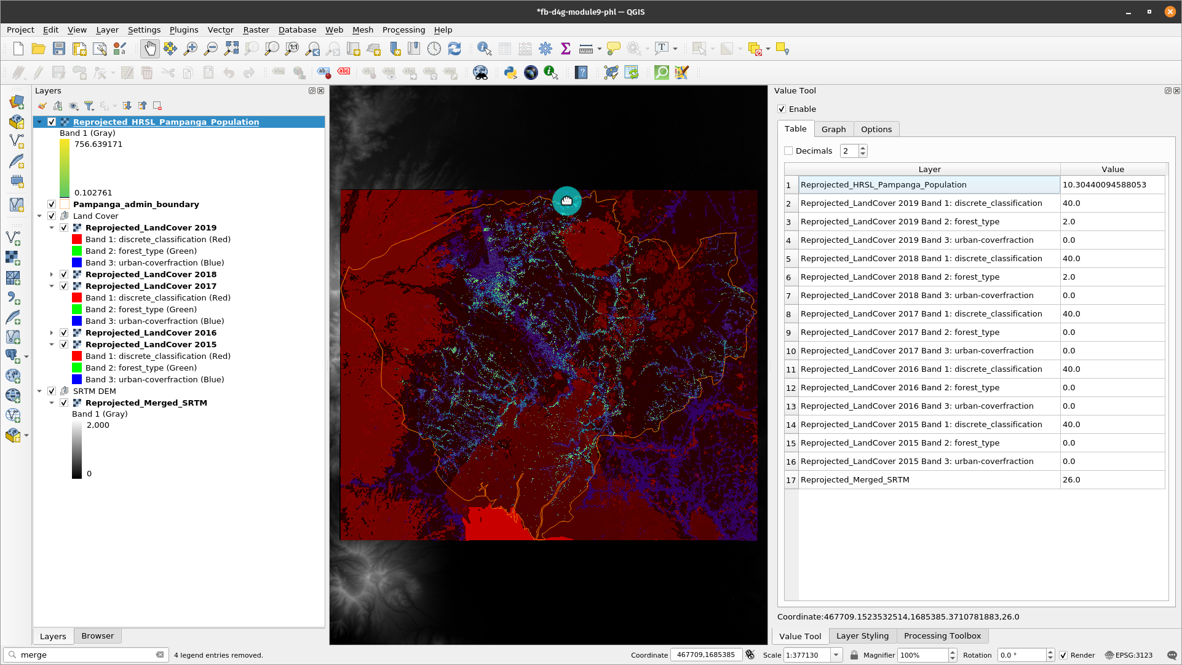Viewport: 1182px width, 665px height.
Task: Click the filter legend funnel icon
Action: point(89,106)
